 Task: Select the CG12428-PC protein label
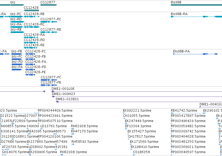tap(36, 51)
